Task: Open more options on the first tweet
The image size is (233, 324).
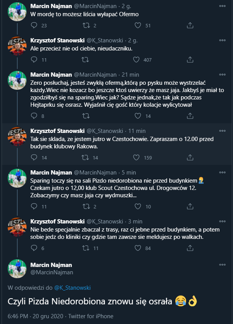Action: point(223,6)
